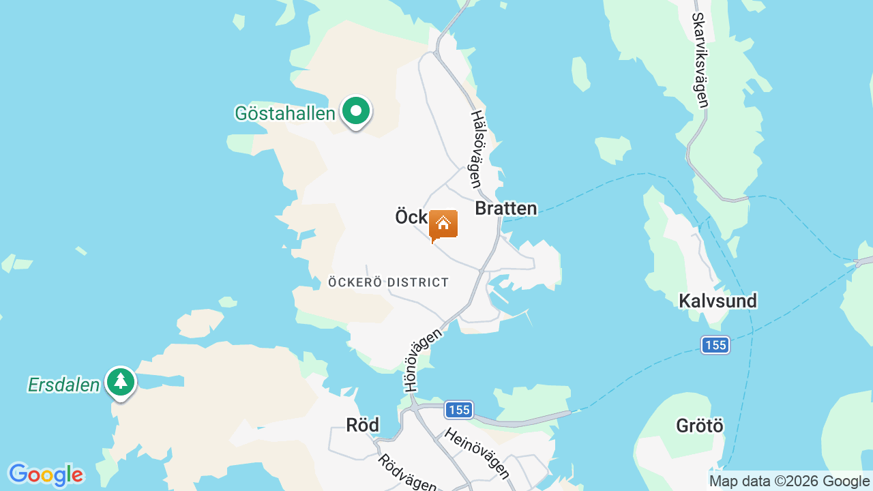Click the Göstahallen text label

click(x=285, y=113)
